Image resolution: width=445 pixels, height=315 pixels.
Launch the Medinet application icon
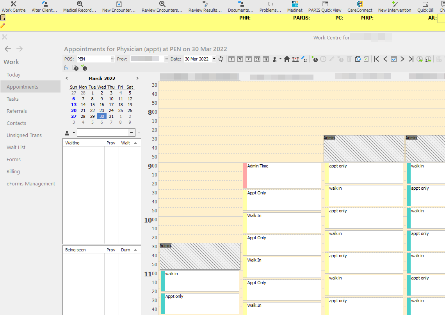click(295, 6)
